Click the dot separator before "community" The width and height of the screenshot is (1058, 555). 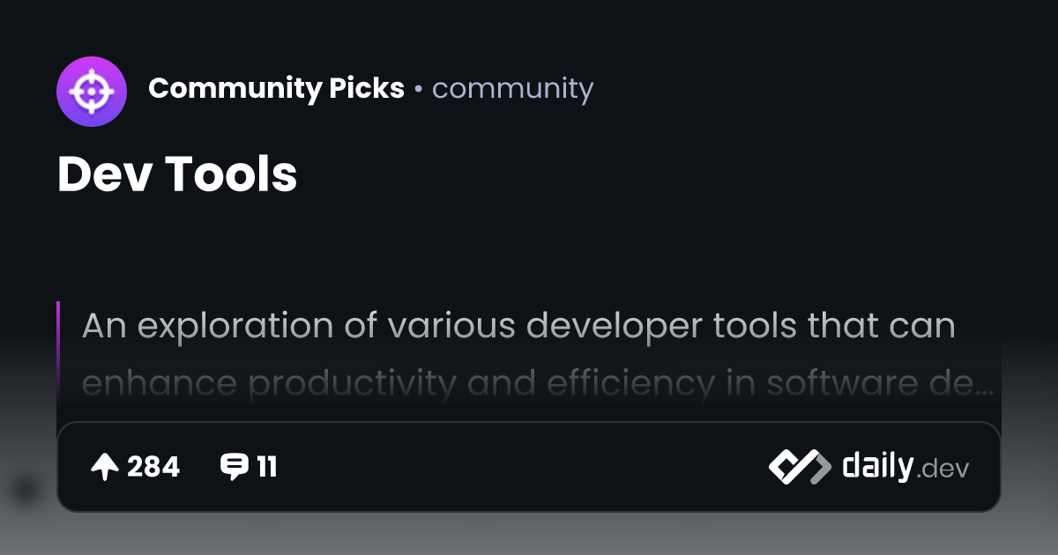pyautogui.click(x=418, y=90)
